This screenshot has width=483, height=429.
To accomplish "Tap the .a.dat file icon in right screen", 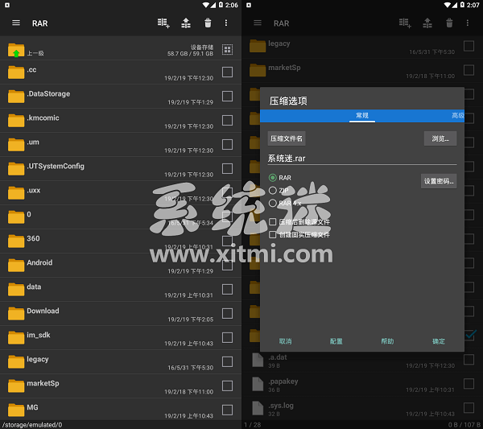I will (x=258, y=360).
